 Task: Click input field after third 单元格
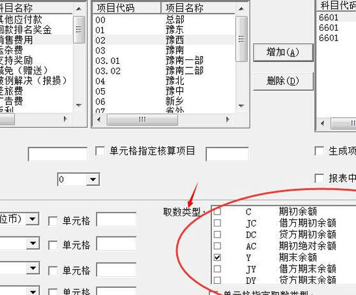[117, 270]
